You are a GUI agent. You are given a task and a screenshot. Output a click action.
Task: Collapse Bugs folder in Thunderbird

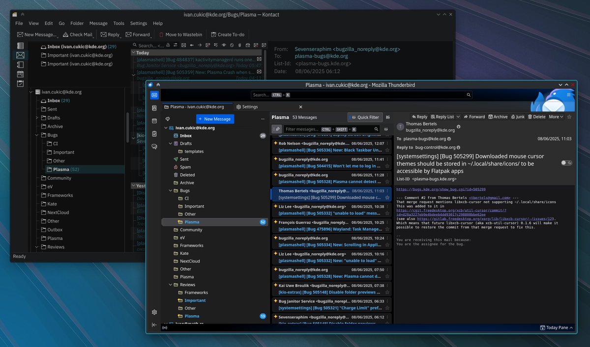click(171, 190)
